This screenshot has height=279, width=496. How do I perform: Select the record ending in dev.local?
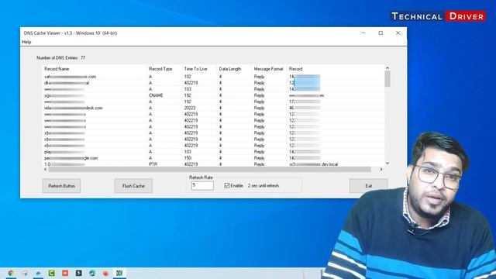point(313,164)
